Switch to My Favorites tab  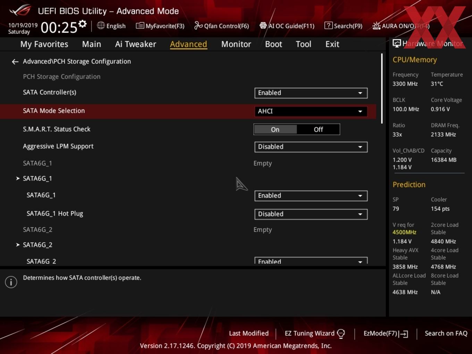44,44
